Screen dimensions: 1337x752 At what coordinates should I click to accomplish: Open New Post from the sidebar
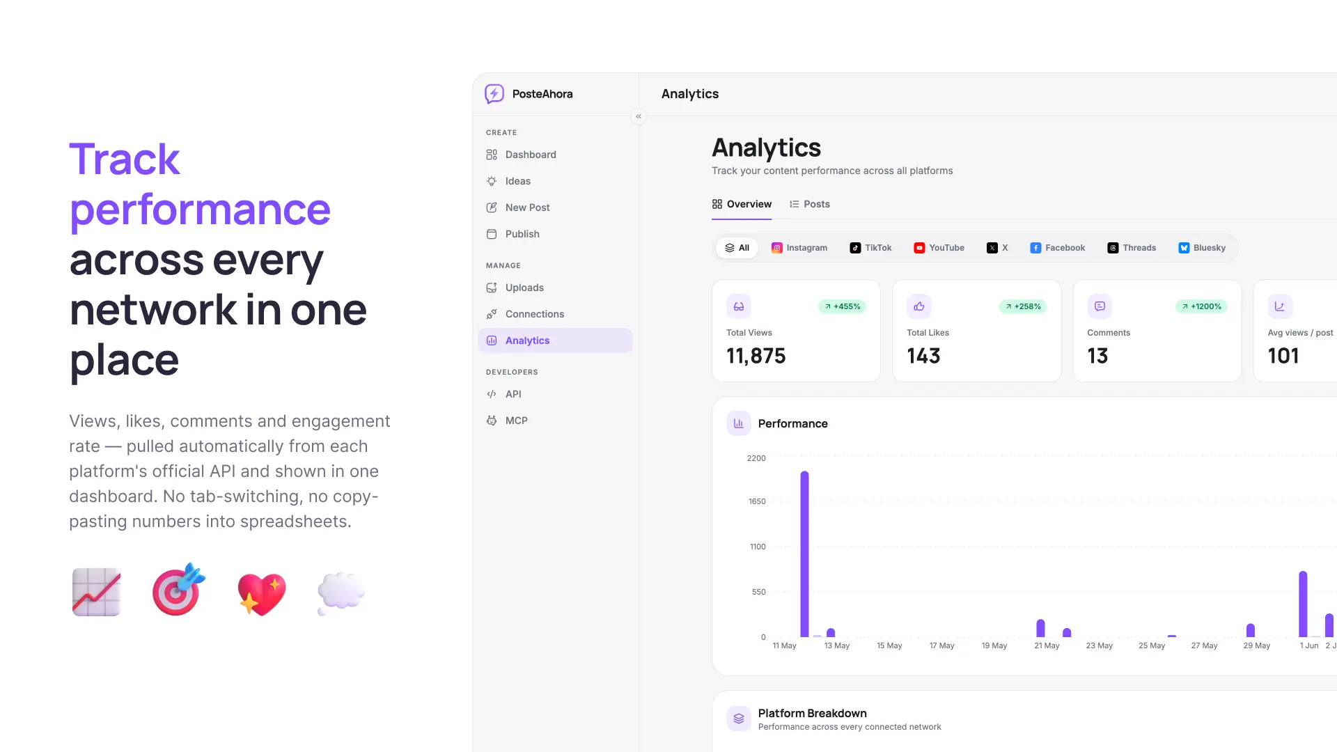point(555,207)
